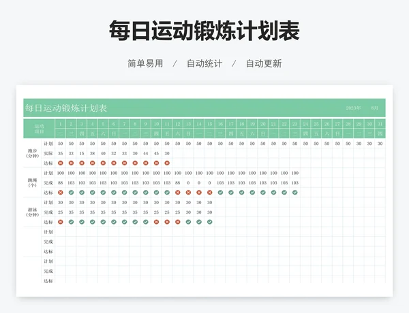
Task: Select the green check under day 16 in 跳绳 达标 row
Action: [x=220, y=193]
